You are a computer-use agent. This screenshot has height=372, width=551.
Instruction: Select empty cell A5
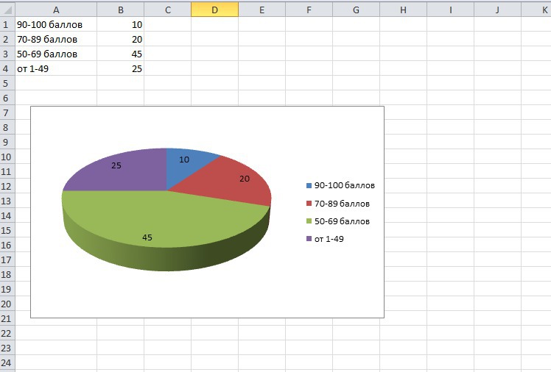[56, 83]
